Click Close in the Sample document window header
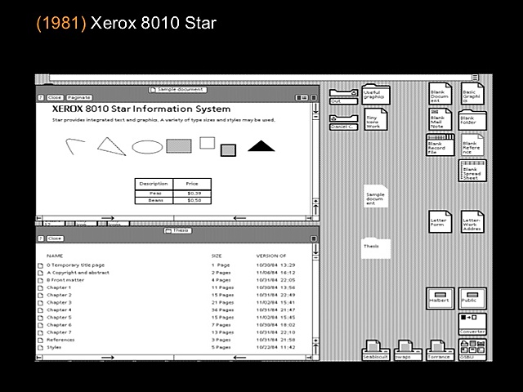The width and height of the screenshot is (523, 392). (x=55, y=98)
